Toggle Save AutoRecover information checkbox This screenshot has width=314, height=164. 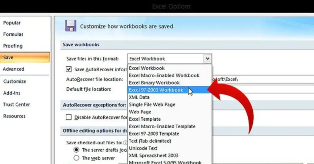(x=69, y=69)
